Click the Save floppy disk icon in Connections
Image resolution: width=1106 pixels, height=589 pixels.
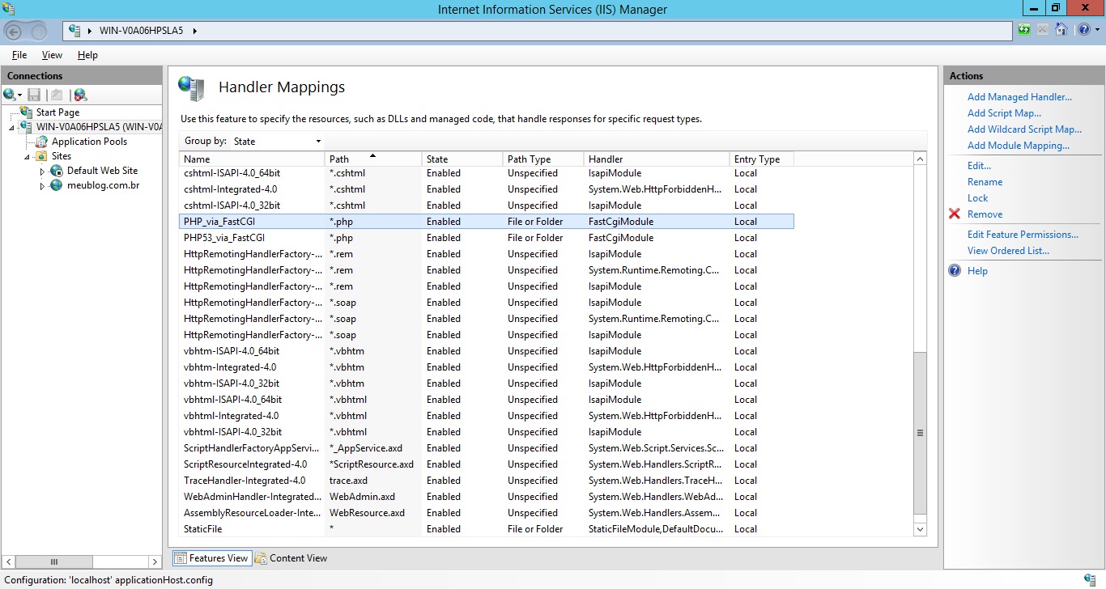pyautogui.click(x=34, y=95)
